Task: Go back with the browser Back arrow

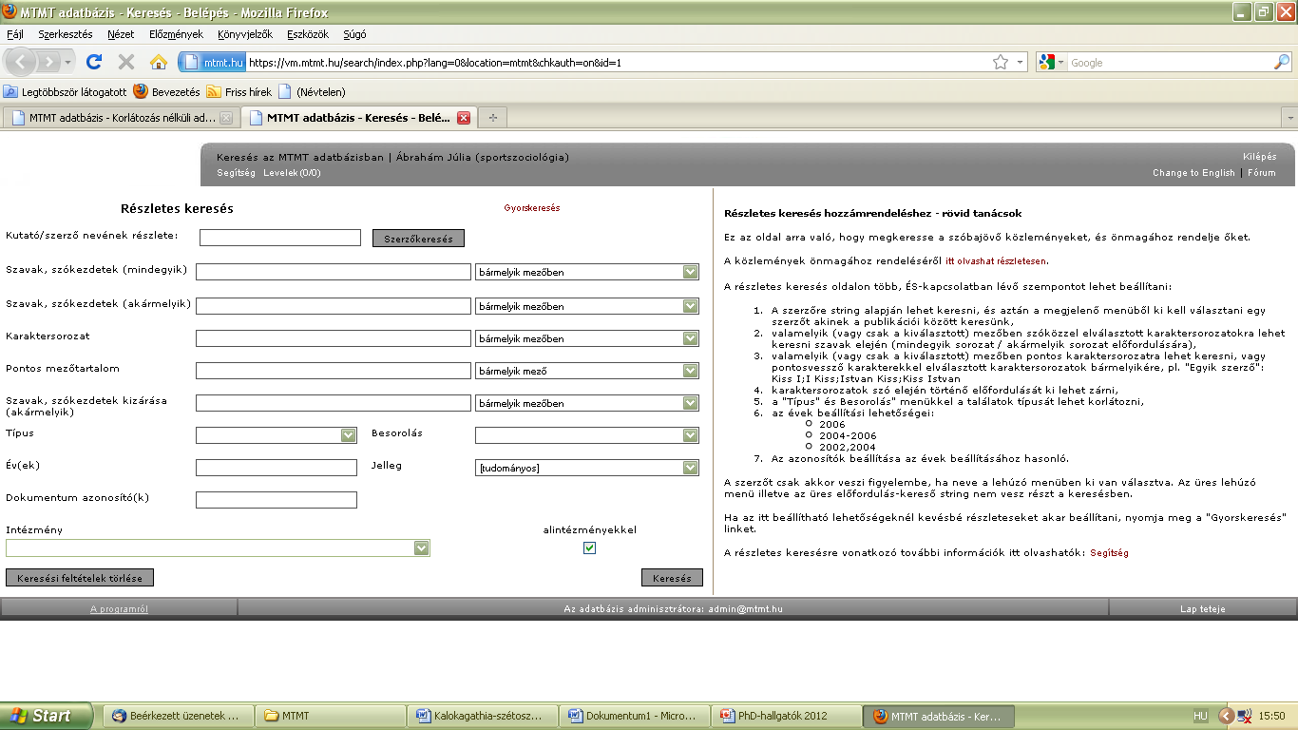Action: pos(21,62)
